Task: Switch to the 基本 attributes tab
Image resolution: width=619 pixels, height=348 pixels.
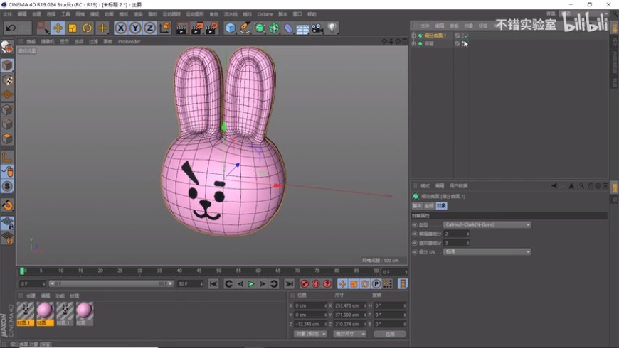Action: point(417,206)
